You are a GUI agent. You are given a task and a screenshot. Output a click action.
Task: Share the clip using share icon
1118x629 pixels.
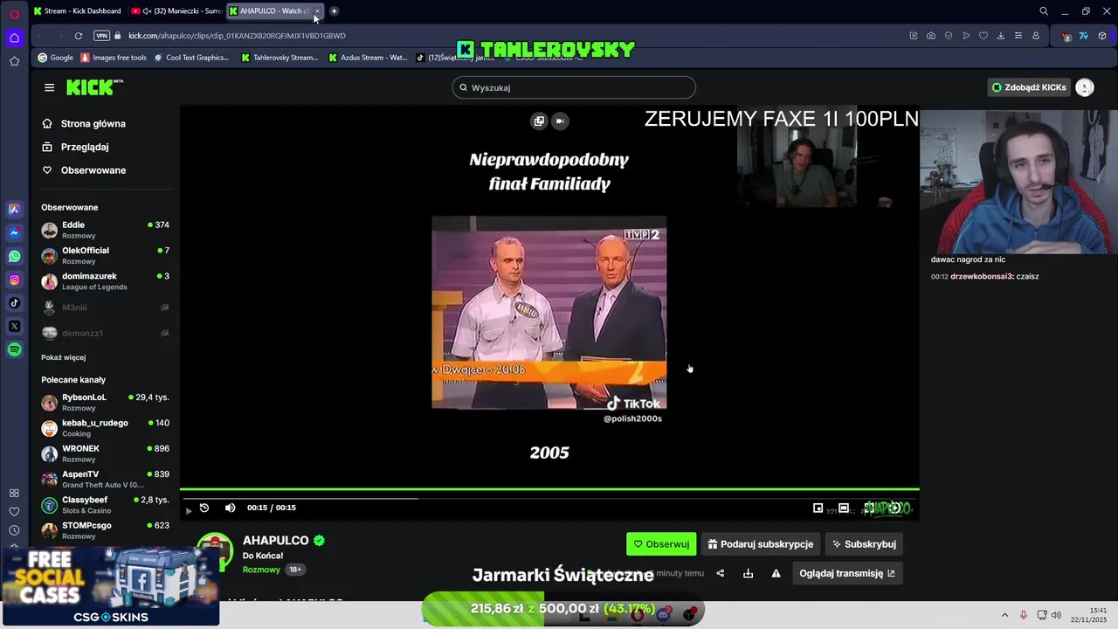coord(721,573)
